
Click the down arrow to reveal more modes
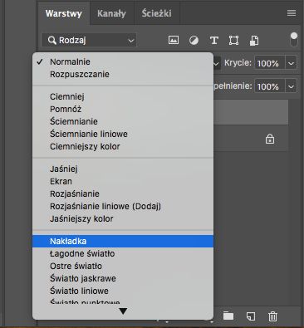coord(123,311)
